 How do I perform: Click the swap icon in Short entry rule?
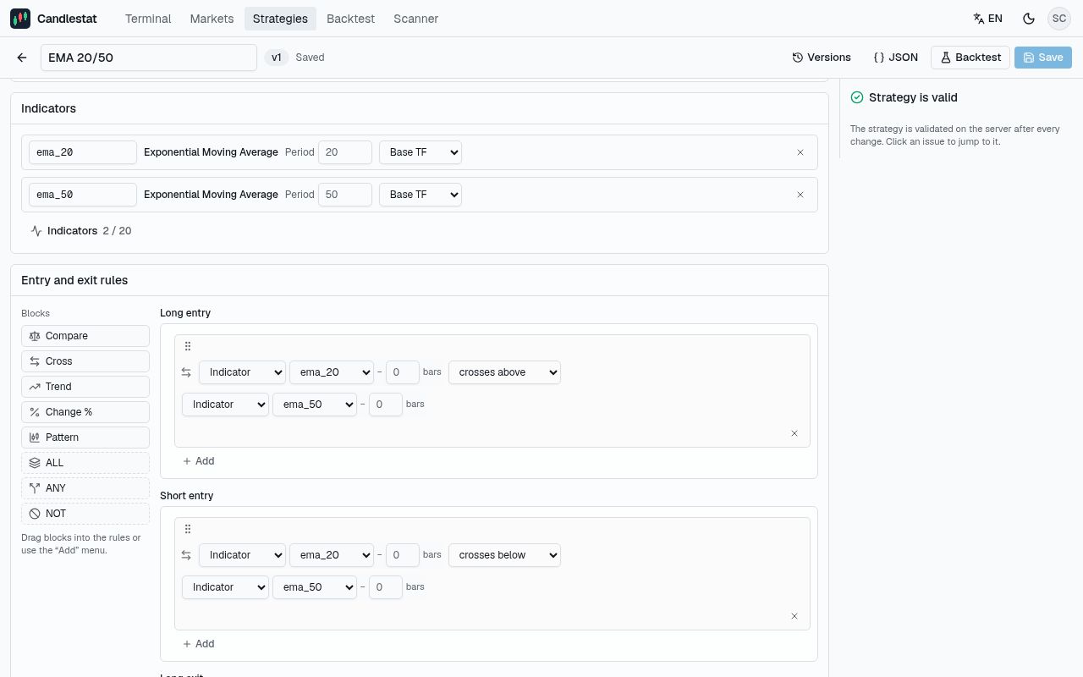pos(187,555)
